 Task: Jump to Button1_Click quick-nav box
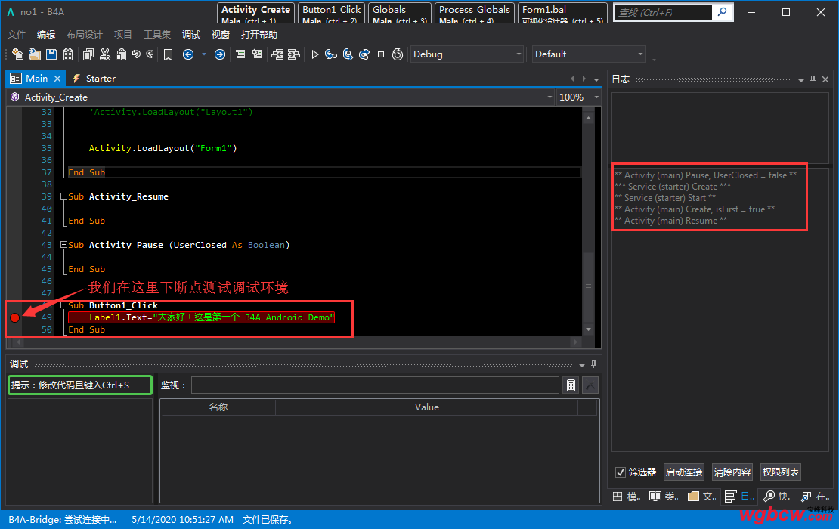pos(331,13)
